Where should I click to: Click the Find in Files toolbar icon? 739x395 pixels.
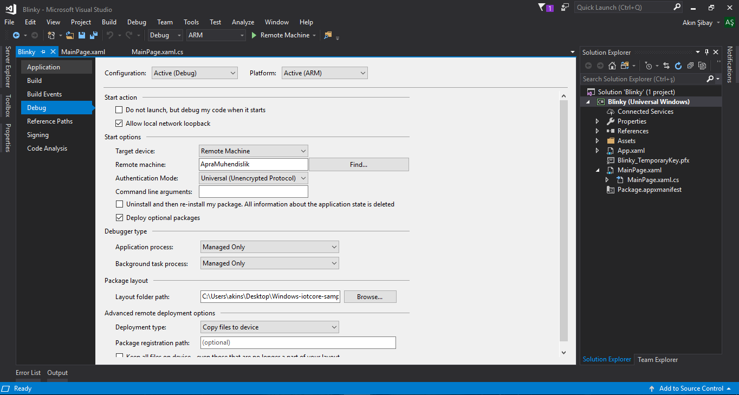tap(328, 35)
